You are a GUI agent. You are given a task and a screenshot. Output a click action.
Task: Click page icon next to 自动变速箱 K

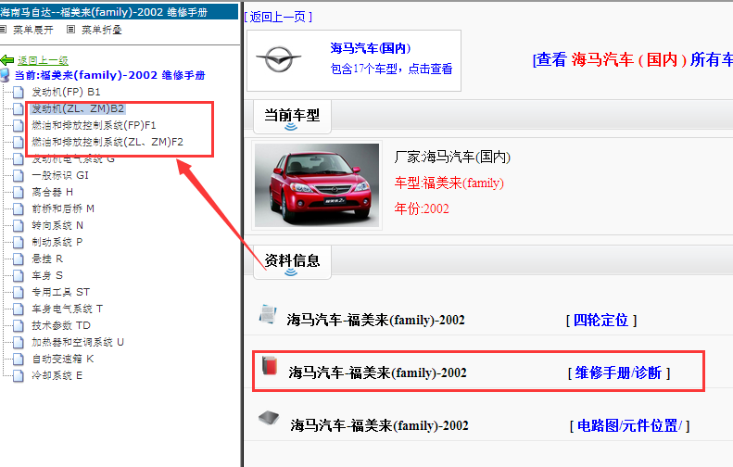[19, 359]
